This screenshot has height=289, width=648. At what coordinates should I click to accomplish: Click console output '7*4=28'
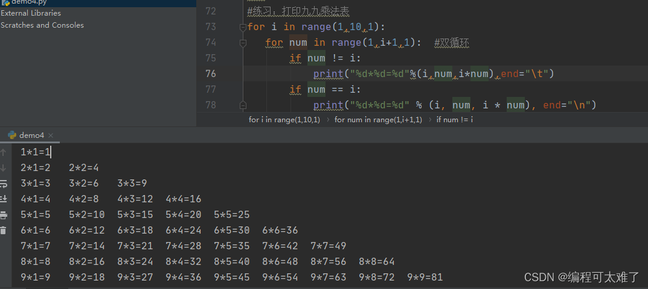tap(184, 246)
